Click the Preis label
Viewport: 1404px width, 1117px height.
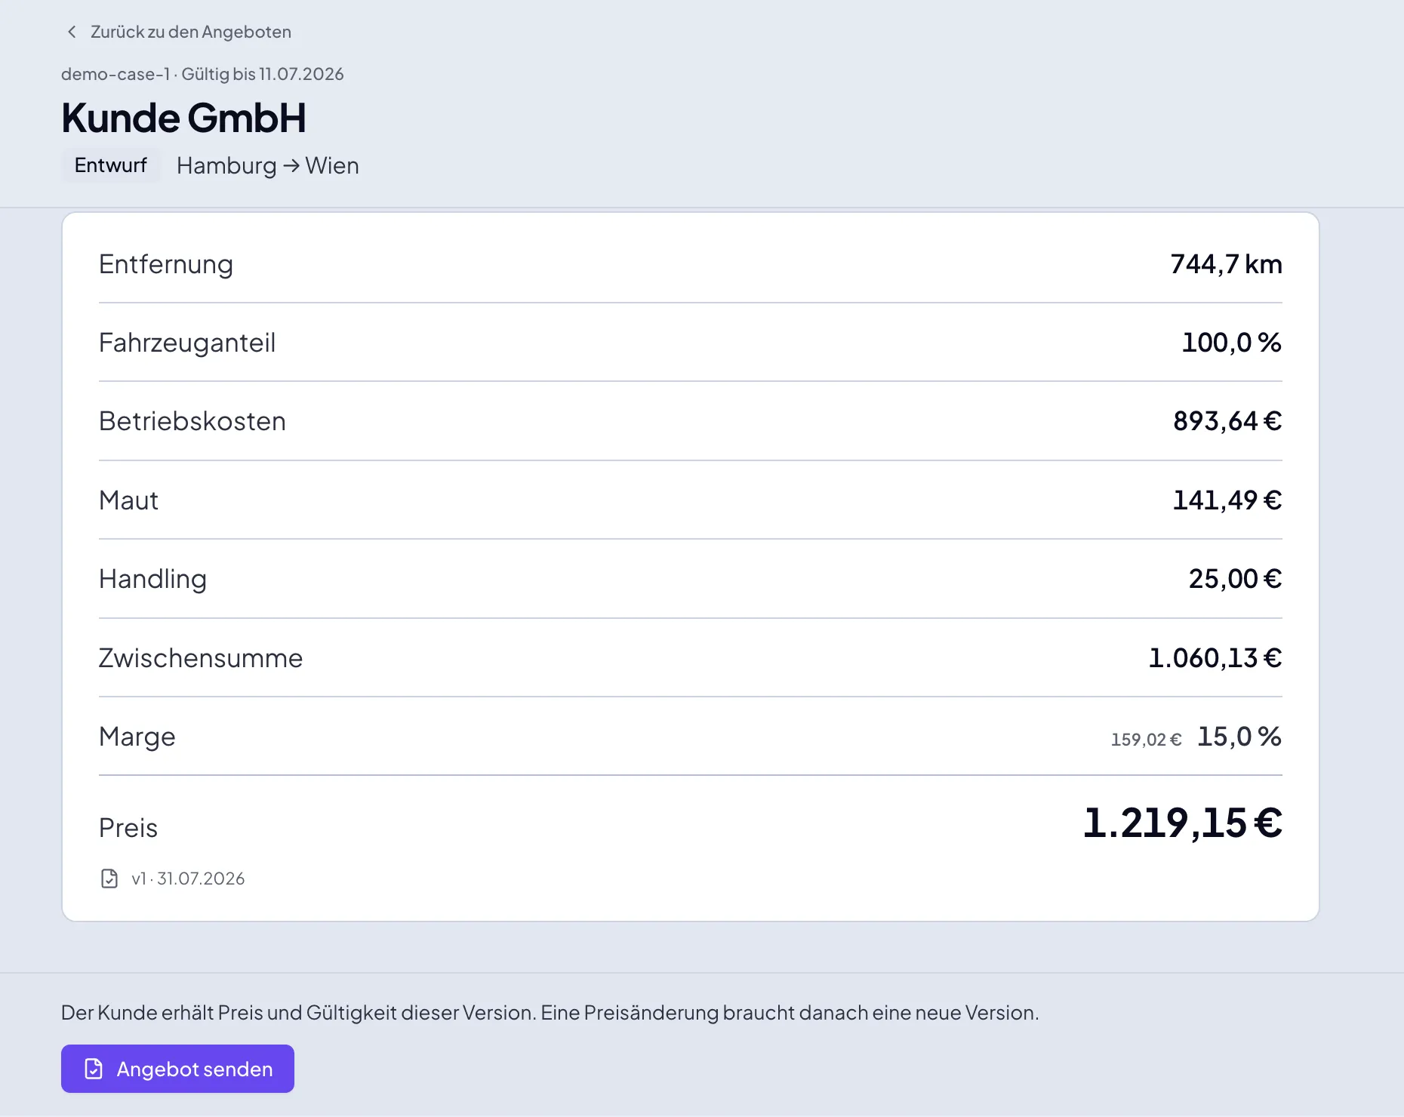pyautogui.click(x=128, y=828)
